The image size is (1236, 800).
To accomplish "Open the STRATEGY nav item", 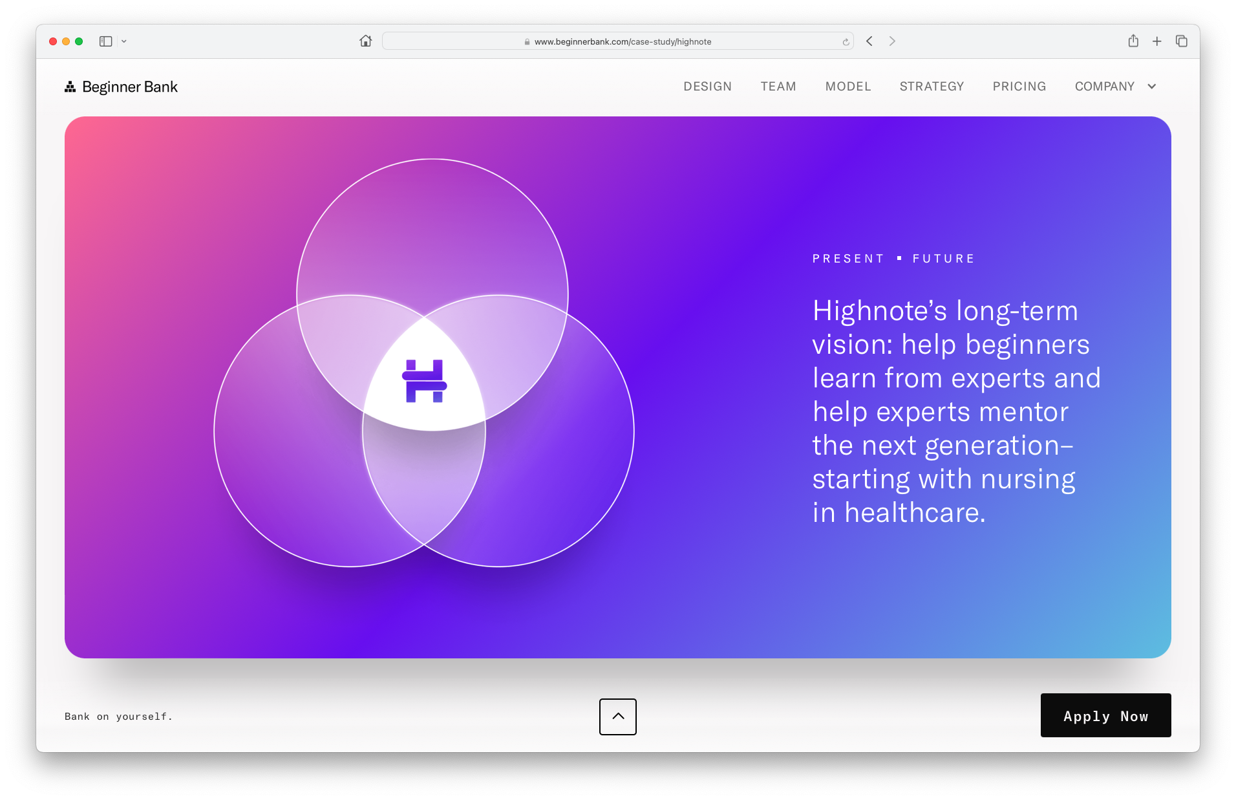I will [932, 87].
